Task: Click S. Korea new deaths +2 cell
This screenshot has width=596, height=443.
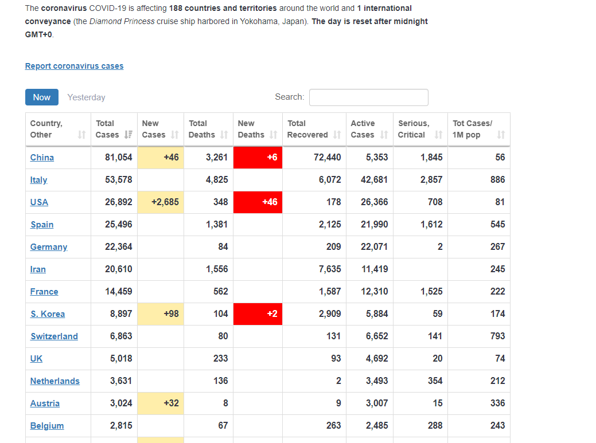Action: pos(258,314)
